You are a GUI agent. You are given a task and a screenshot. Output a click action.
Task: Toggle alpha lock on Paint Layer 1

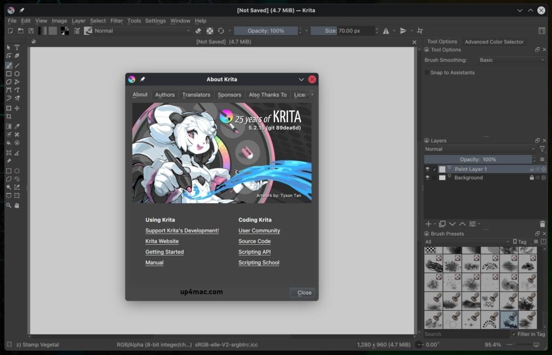click(x=537, y=168)
